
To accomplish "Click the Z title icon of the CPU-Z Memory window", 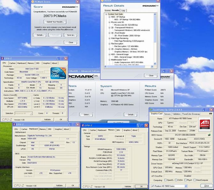I will (x=83, y=125).
